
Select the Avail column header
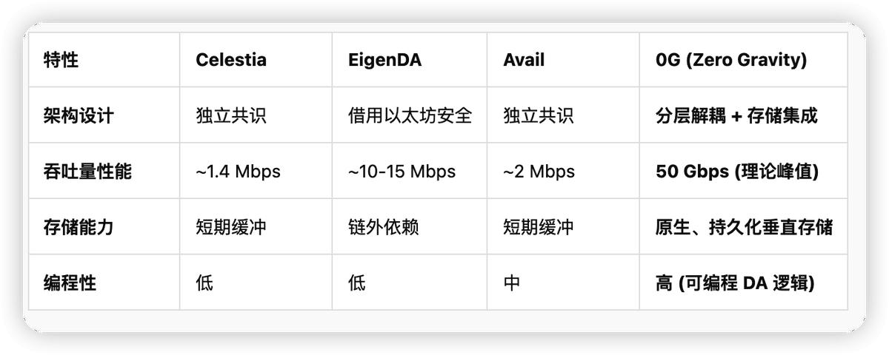pos(523,61)
